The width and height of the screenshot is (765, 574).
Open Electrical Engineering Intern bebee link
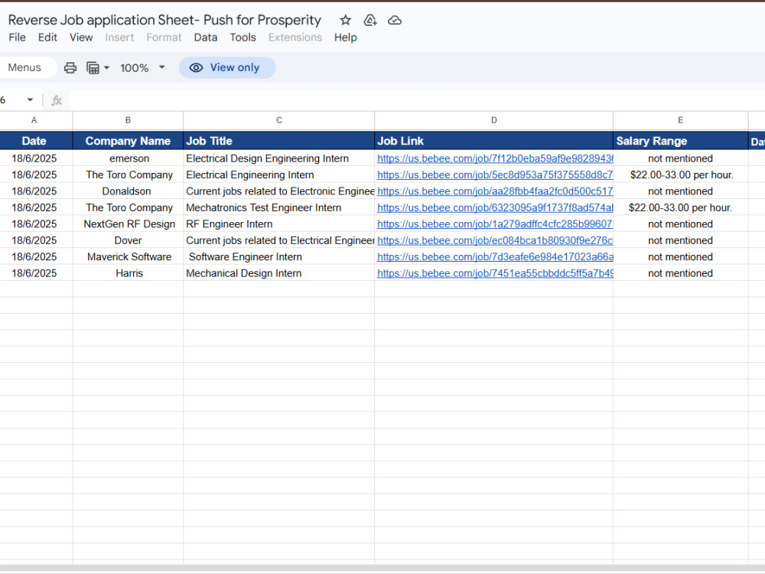(495, 174)
